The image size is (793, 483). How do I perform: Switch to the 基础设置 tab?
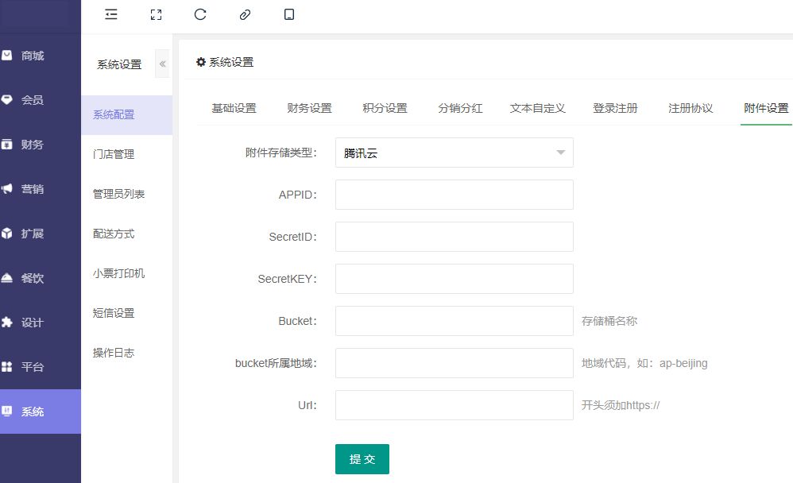234,108
